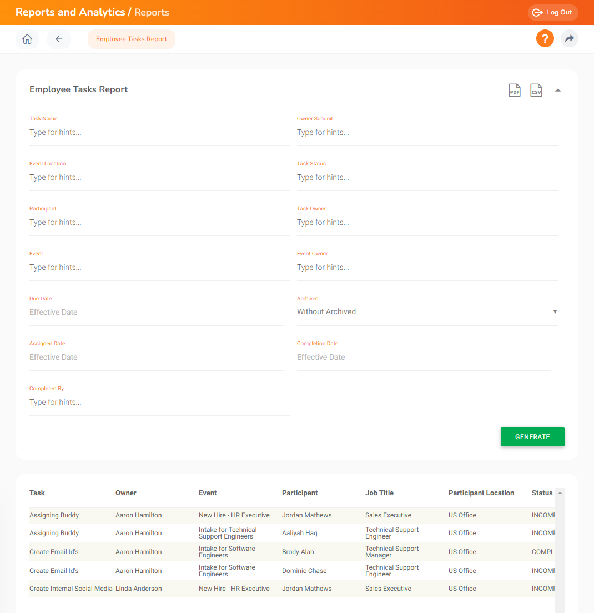Click the Log Out button
This screenshot has height=613, width=594.
[552, 13]
